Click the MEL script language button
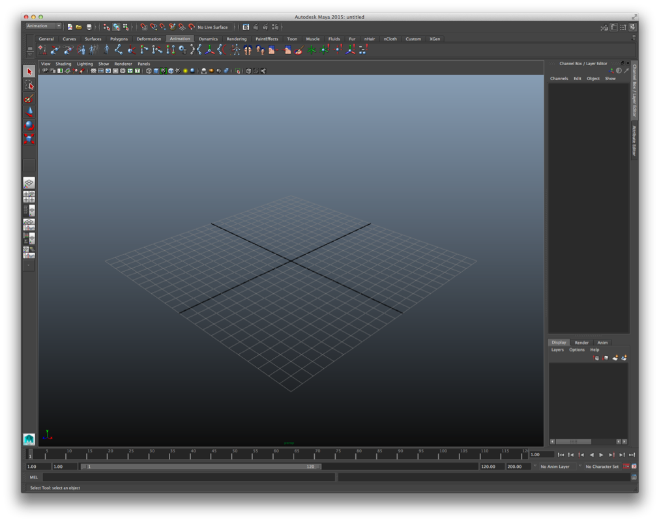This screenshot has height=522, width=659. pyautogui.click(x=33, y=477)
